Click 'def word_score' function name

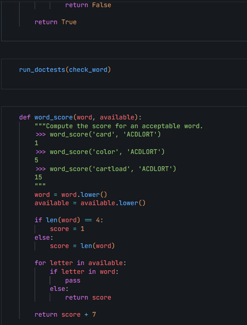[x=54, y=117]
